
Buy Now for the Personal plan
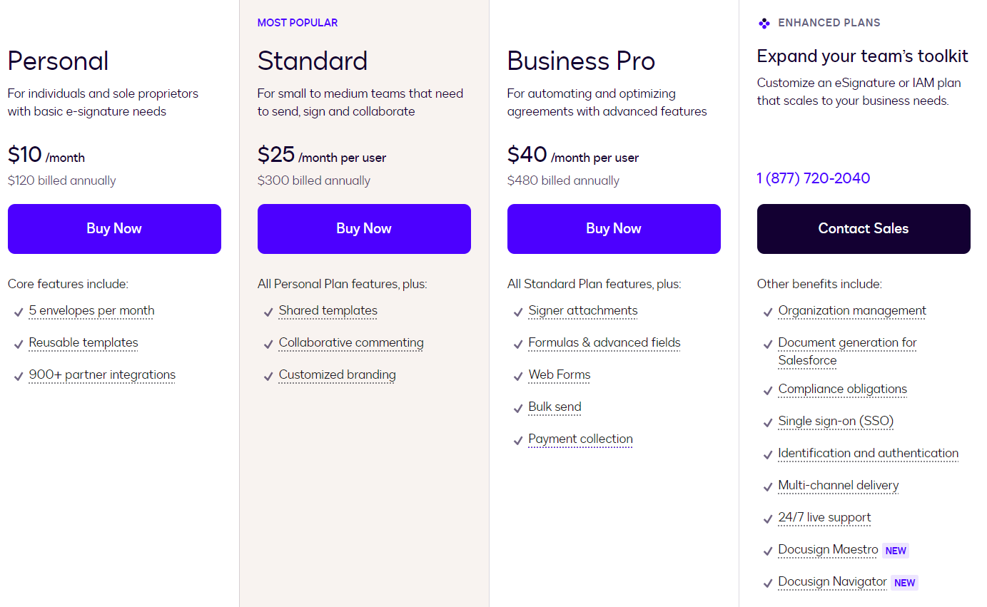tap(114, 228)
